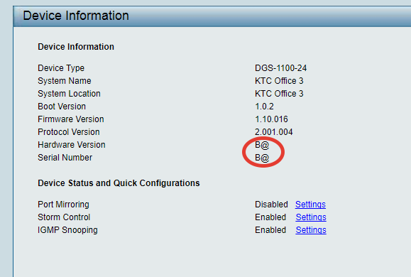The height and width of the screenshot is (277, 411).
Task: Click the IGMP Snooping label
Action: pyautogui.click(x=67, y=230)
